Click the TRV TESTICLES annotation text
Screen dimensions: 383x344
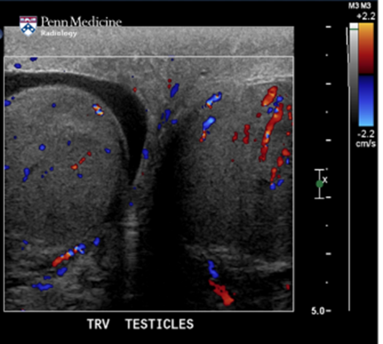(x=141, y=324)
